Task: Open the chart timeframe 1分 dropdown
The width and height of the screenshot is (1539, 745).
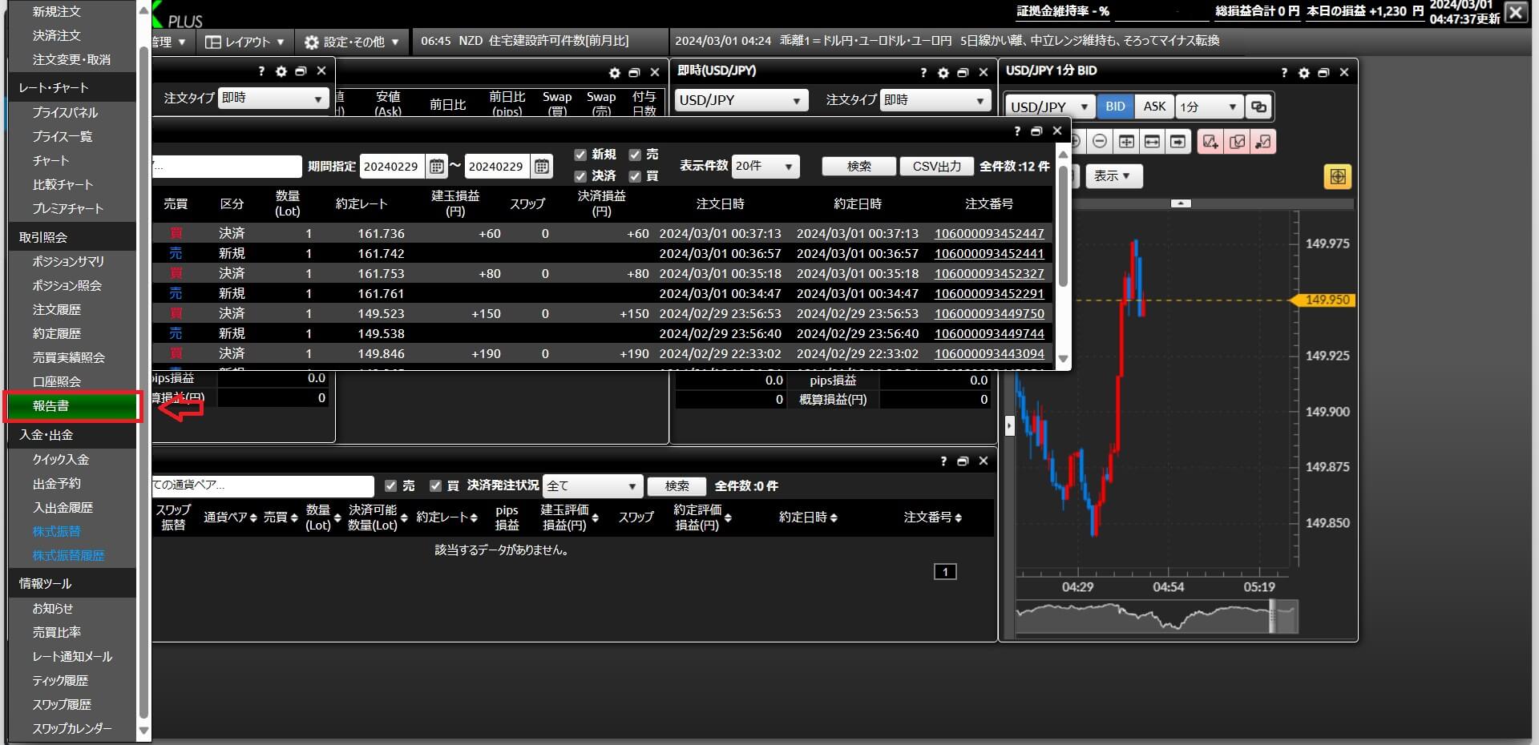Action: pyautogui.click(x=1210, y=107)
